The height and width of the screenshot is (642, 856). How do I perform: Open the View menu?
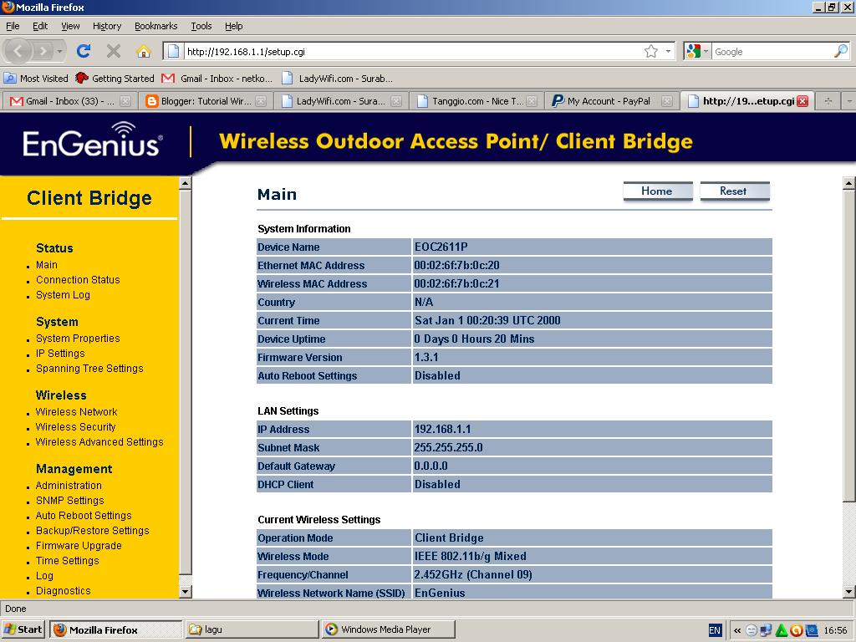70,26
